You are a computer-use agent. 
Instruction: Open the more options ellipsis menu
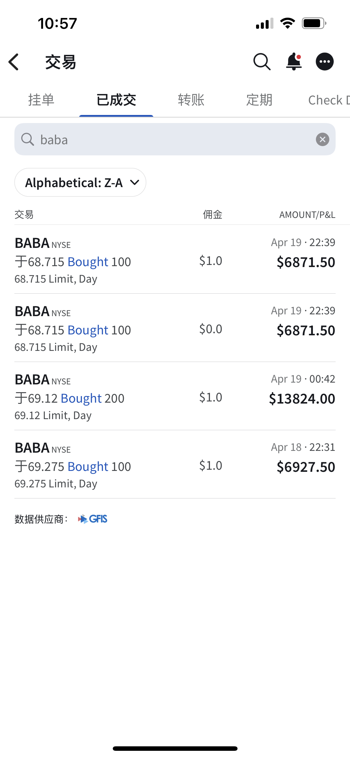325,62
